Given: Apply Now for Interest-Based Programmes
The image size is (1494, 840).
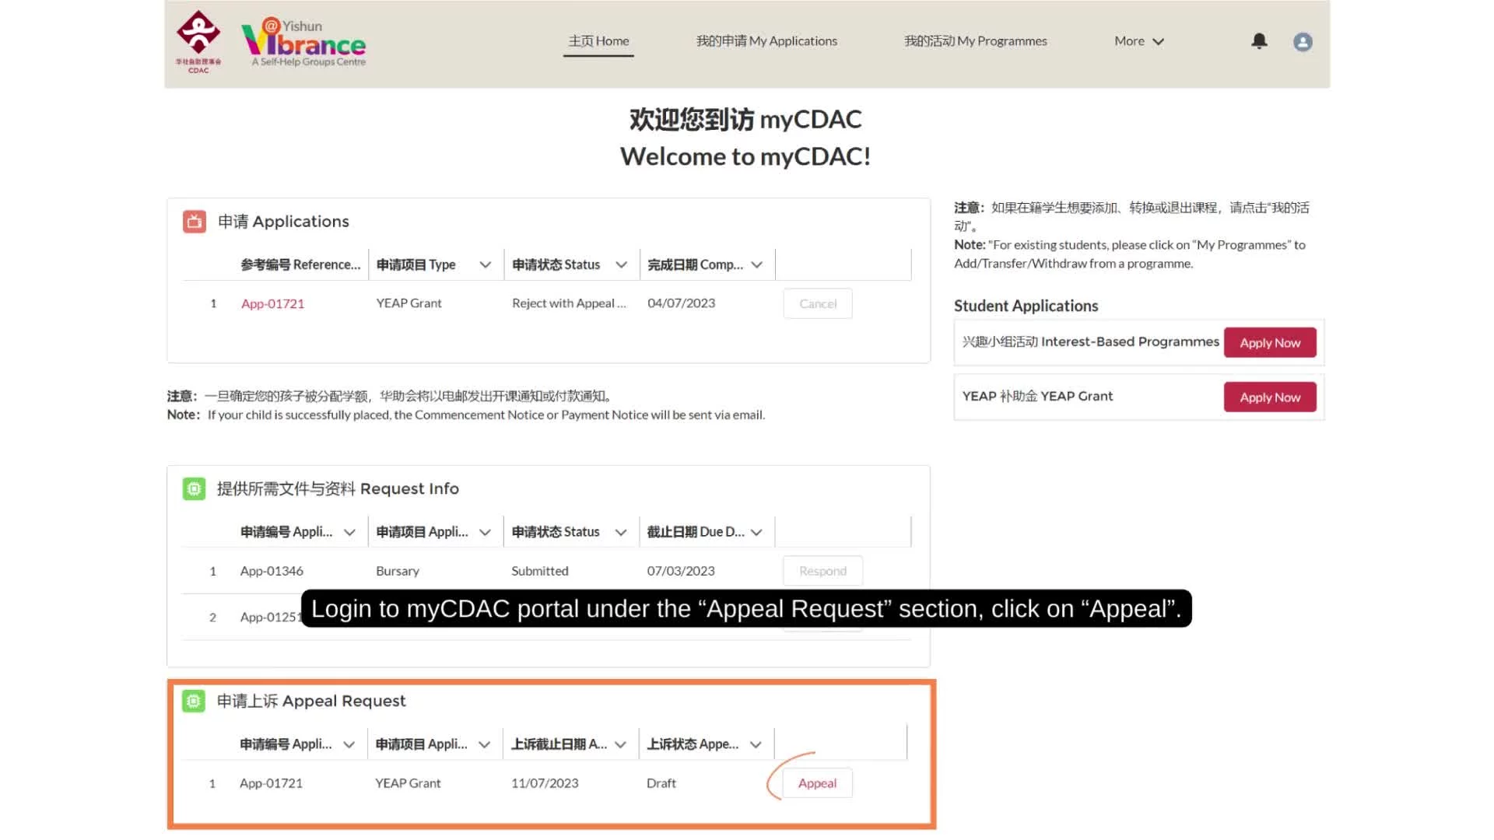Looking at the screenshot, I should (1270, 343).
